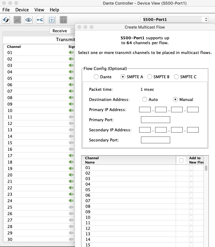Click grey signal icon for channel 14
Image resolution: width=215 pixels, height=247 pixels.
71,136
